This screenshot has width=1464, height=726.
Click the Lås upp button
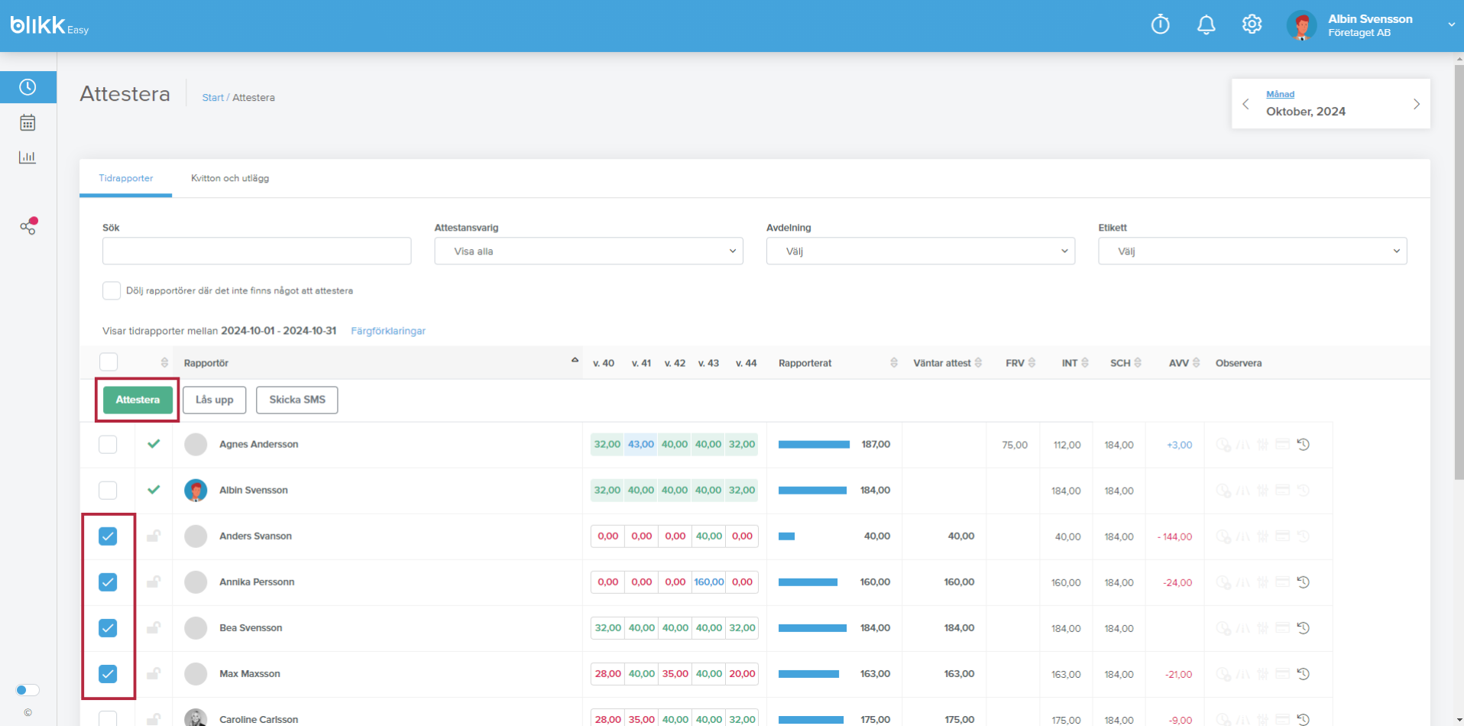click(215, 400)
